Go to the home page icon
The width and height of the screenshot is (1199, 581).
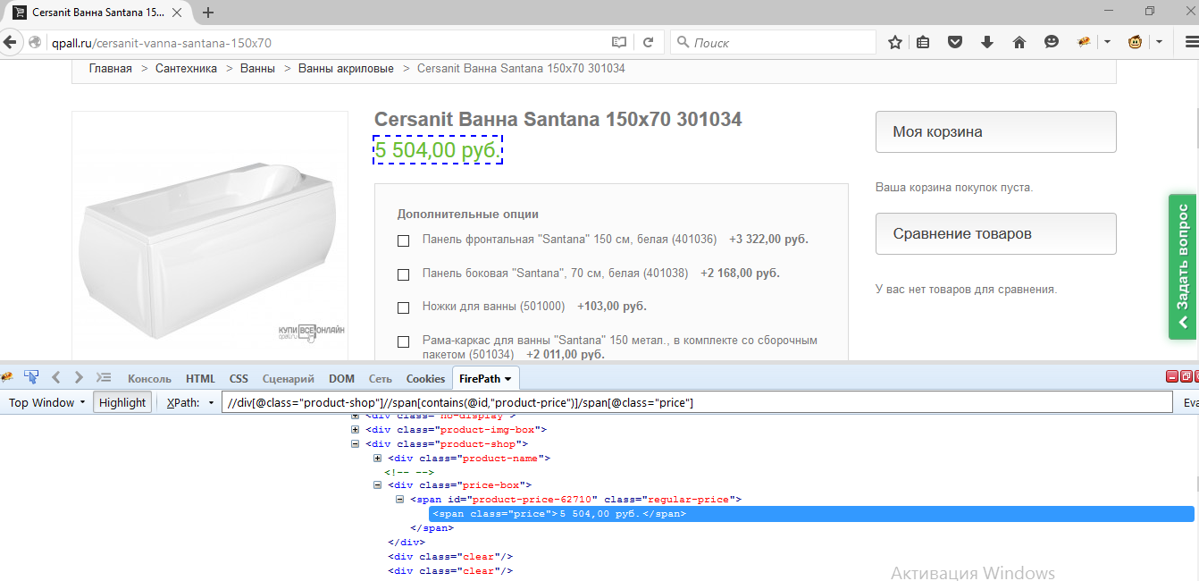tap(1019, 42)
